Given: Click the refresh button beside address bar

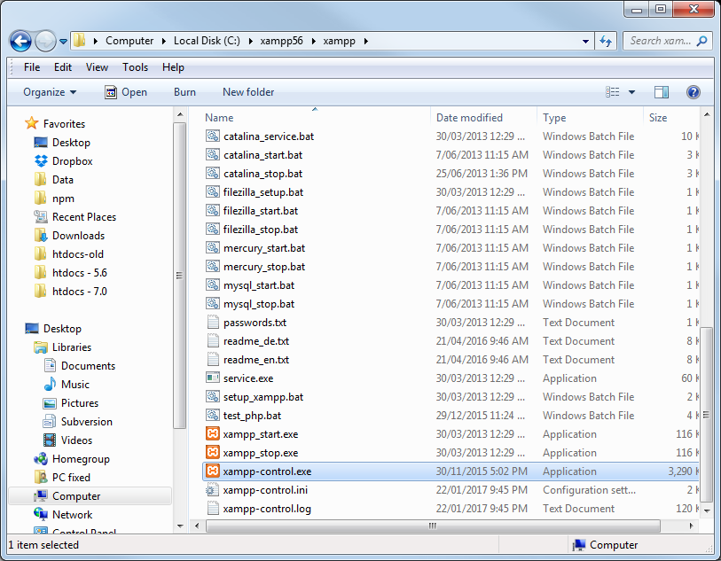Looking at the screenshot, I should coord(607,41).
